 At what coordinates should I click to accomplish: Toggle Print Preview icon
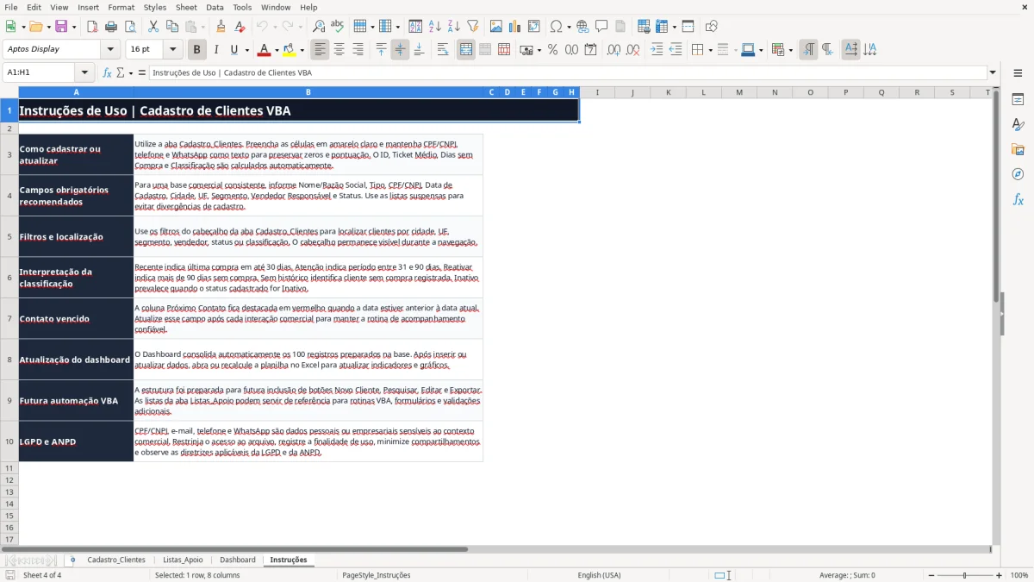(x=129, y=27)
